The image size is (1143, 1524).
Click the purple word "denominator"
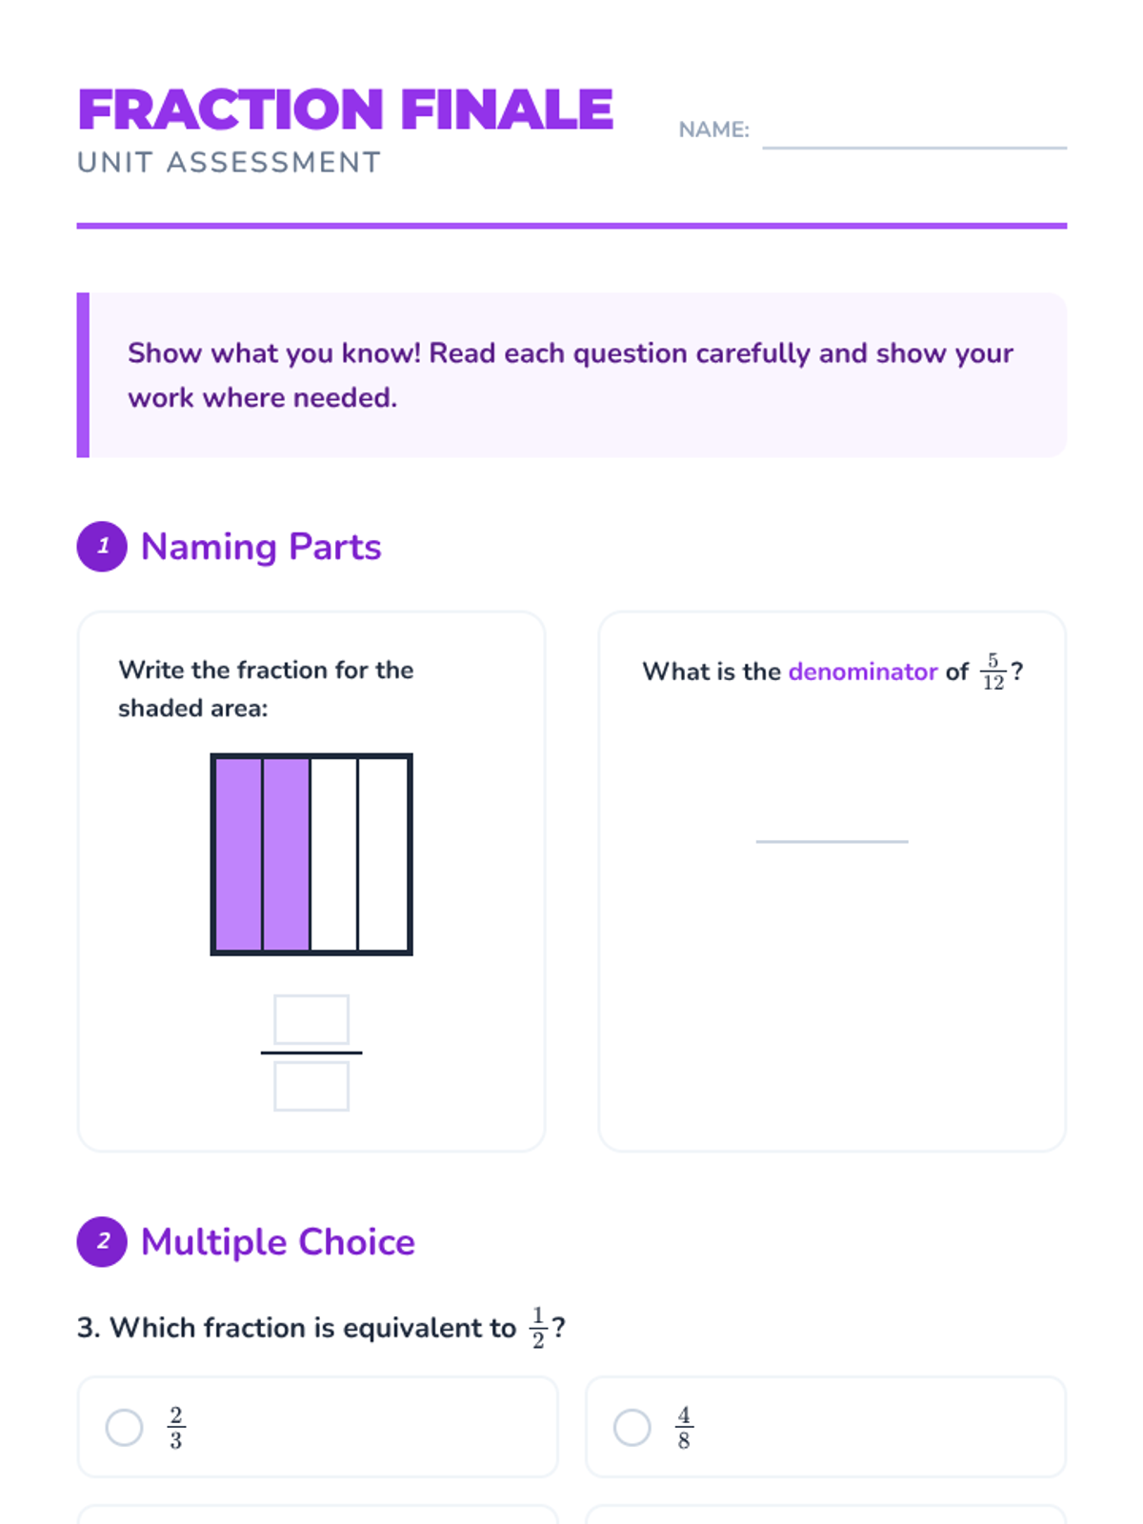(x=863, y=672)
